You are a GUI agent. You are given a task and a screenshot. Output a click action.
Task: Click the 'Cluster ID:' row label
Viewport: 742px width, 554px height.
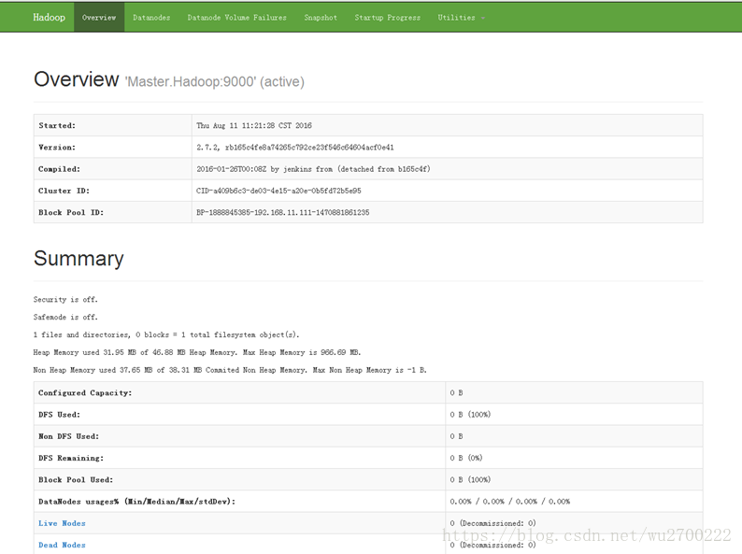(x=64, y=191)
